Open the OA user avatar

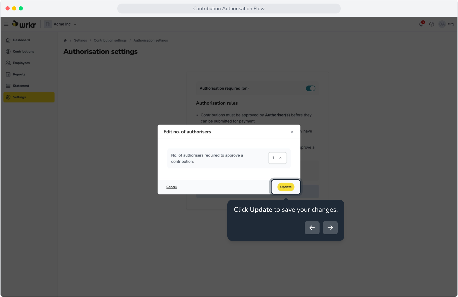pyautogui.click(x=442, y=24)
